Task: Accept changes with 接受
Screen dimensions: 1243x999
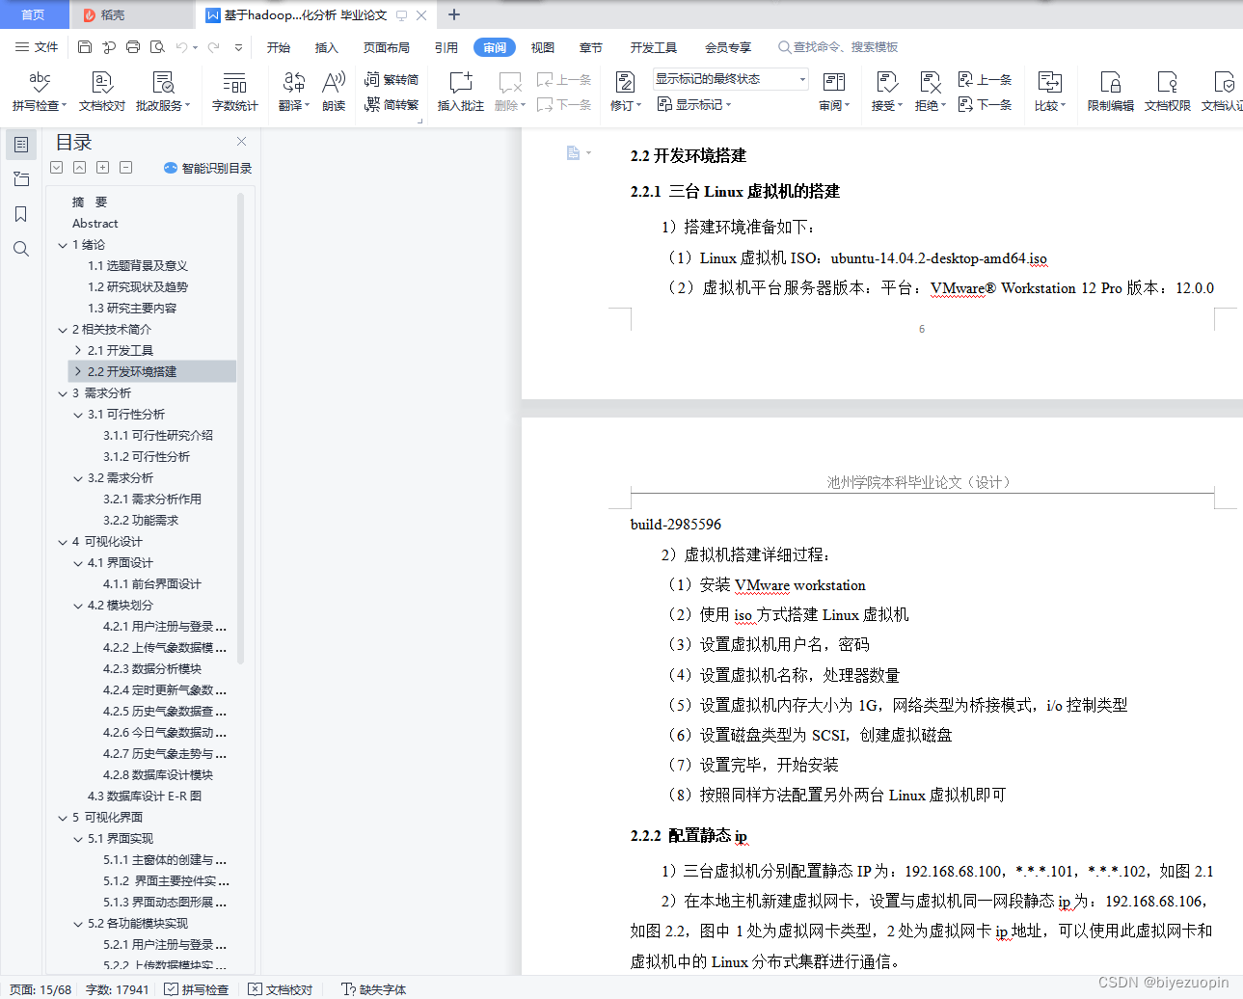Action: click(x=886, y=92)
